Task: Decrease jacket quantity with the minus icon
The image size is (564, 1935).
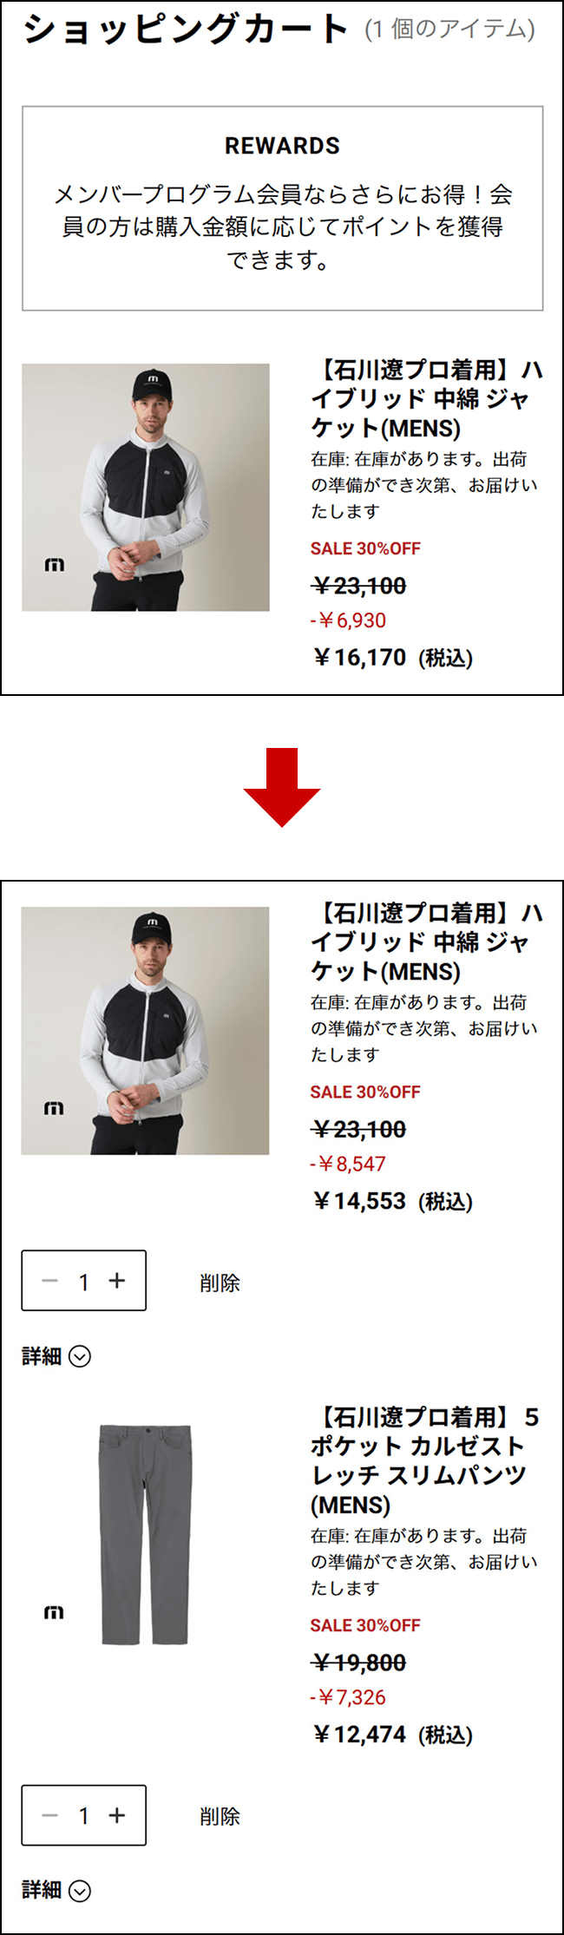Action: [50, 1281]
